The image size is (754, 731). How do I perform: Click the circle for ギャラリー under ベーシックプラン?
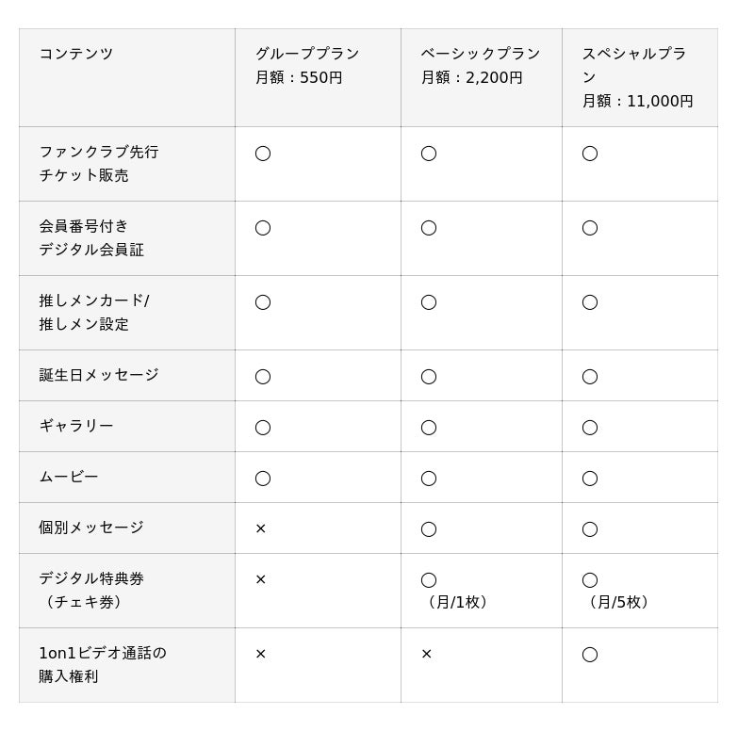click(x=429, y=428)
